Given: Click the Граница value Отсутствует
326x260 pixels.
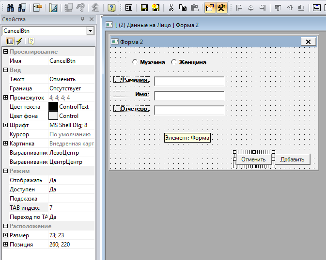Looking at the screenshot, I should click(x=71, y=88).
